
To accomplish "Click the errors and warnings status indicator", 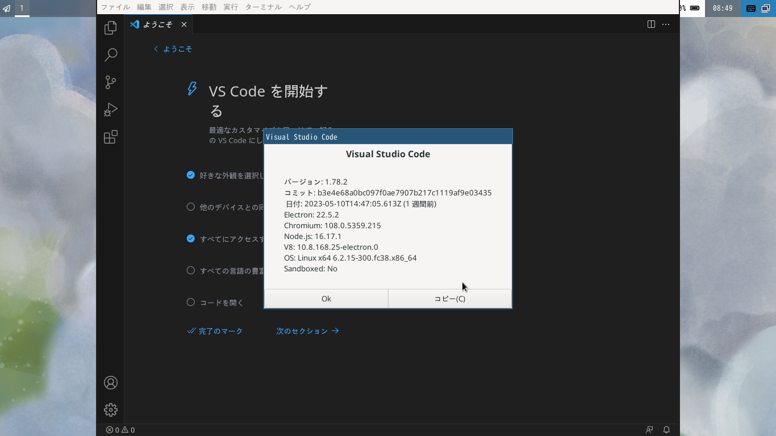I will (x=120, y=430).
